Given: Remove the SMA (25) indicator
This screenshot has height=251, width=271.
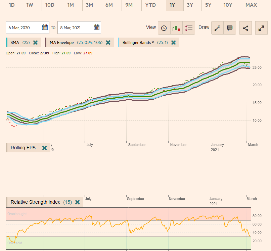Looking at the screenshot, I should coord(35,43).
